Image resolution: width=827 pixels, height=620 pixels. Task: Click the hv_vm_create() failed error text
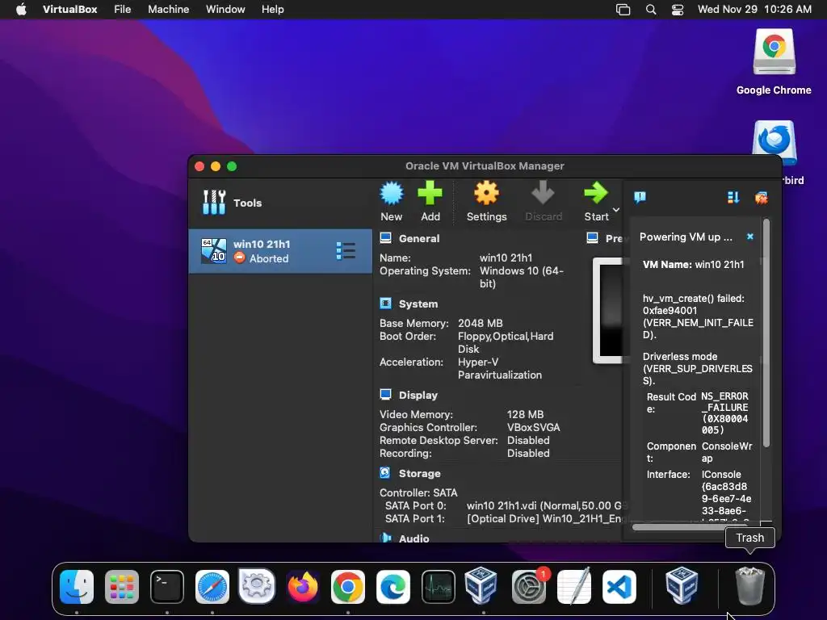(698, 316)
